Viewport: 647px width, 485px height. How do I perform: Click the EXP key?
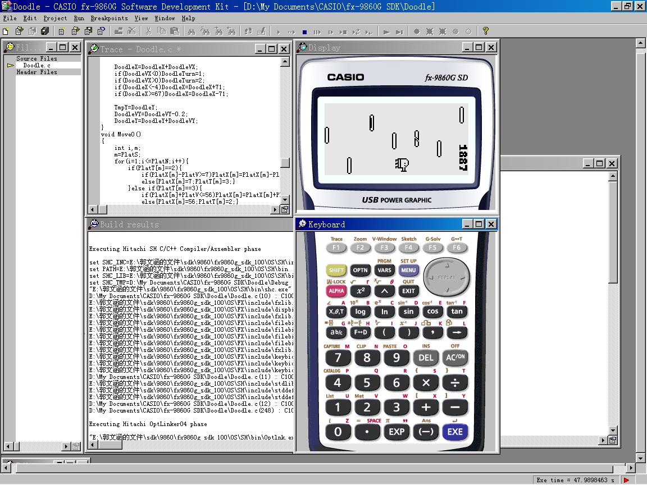396,432
